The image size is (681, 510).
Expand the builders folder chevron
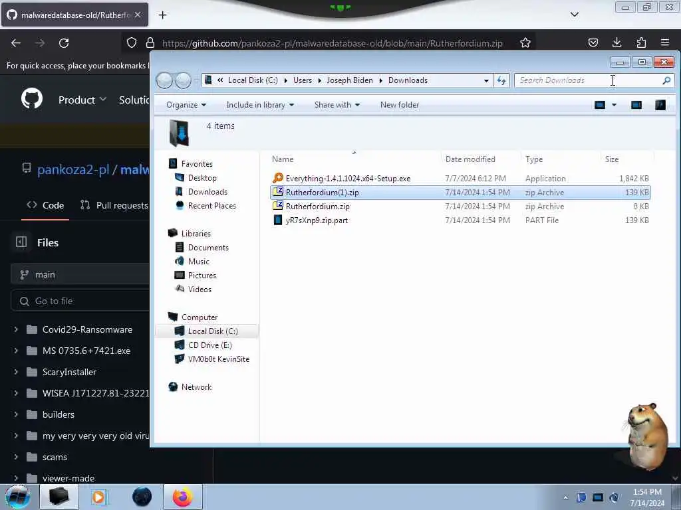pos(16,414)
